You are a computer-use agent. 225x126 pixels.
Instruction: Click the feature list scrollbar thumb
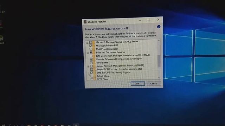[159, 61]
